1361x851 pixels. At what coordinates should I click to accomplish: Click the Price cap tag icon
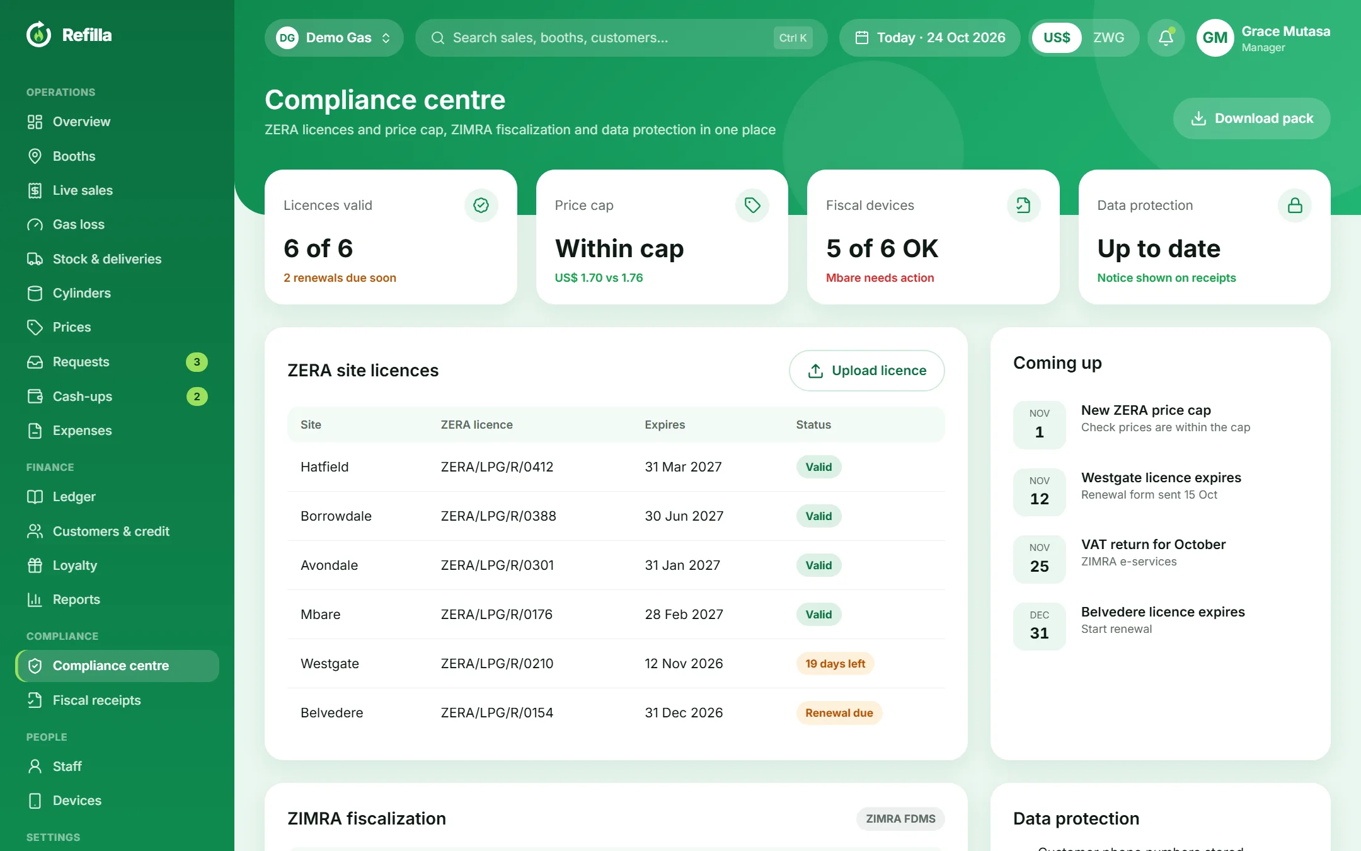752,206
